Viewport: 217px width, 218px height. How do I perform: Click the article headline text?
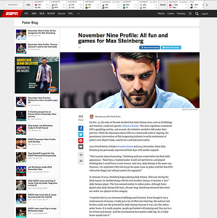123,38
